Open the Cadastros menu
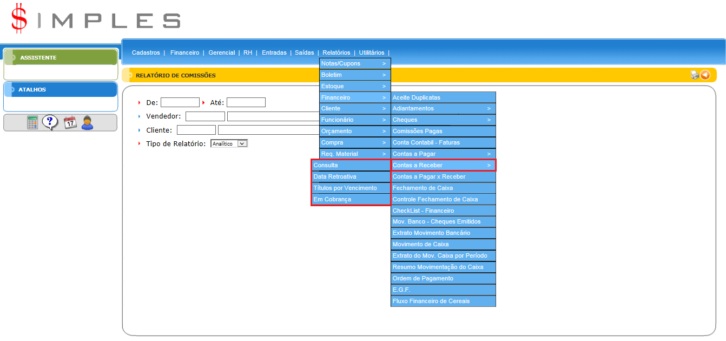 146,53
